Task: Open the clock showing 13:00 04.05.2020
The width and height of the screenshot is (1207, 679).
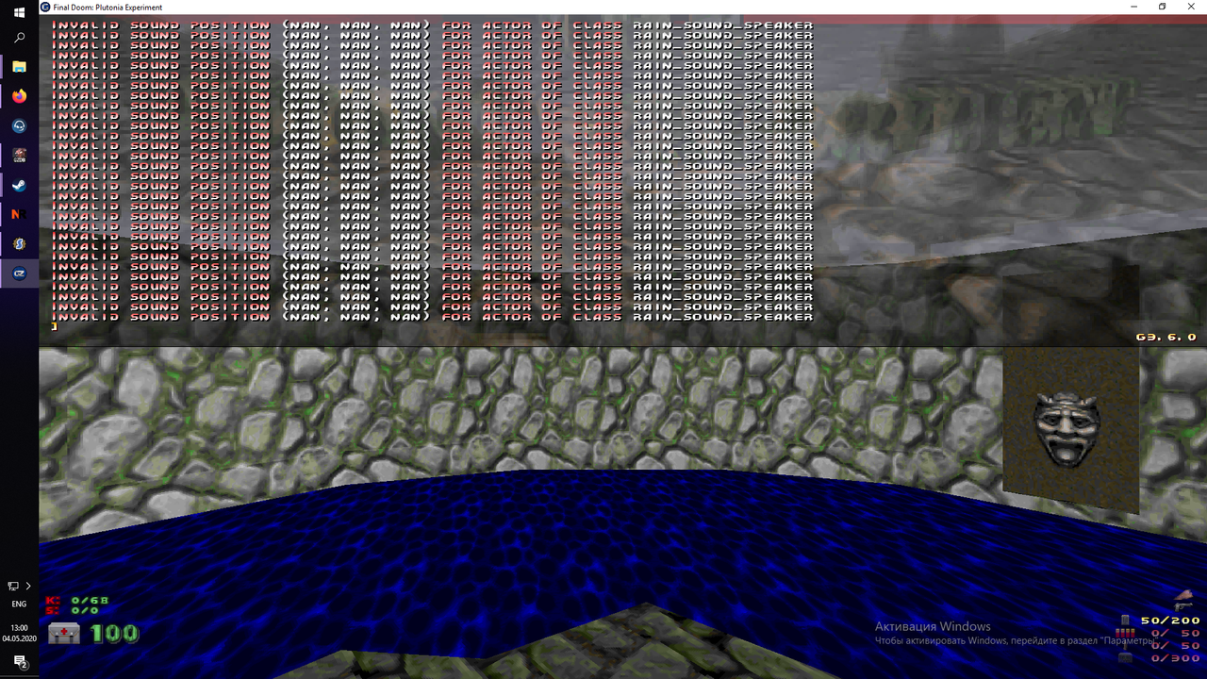Action: (19, 633)
